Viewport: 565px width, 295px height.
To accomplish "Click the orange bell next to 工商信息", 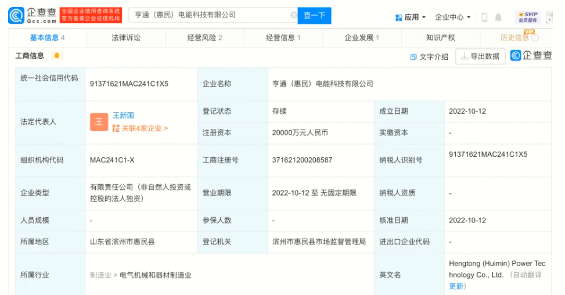I will [56, 56].
